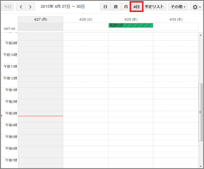The width and height of the screenshot is (204, 169).
Task: Click the 午後6時 time label
Action: coord(11,148)
